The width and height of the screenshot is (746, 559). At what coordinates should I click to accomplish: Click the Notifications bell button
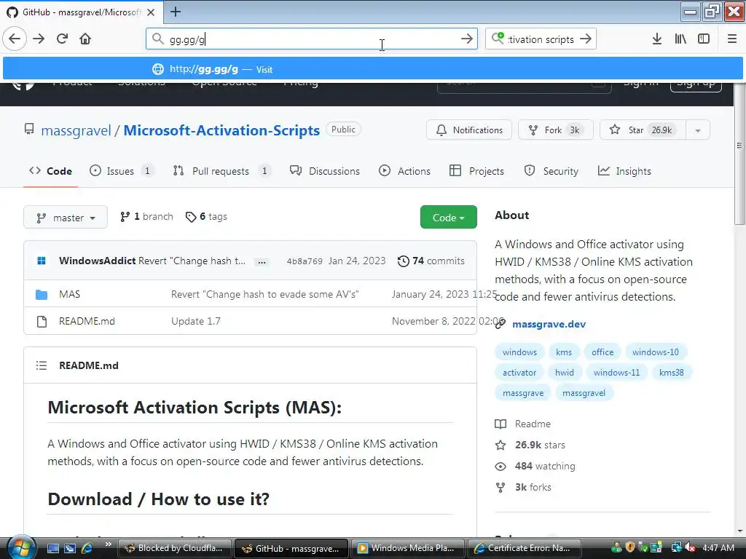tap(469, 130)
